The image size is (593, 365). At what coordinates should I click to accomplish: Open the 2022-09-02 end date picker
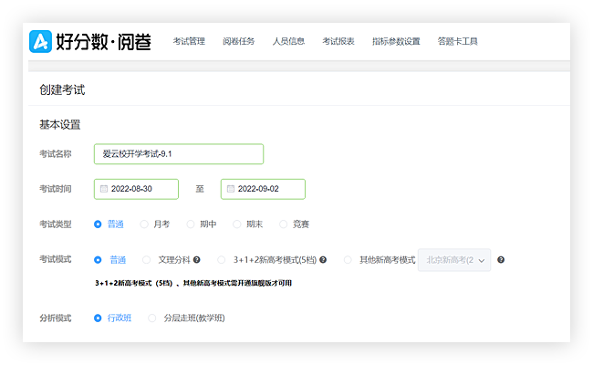(263, 189)
